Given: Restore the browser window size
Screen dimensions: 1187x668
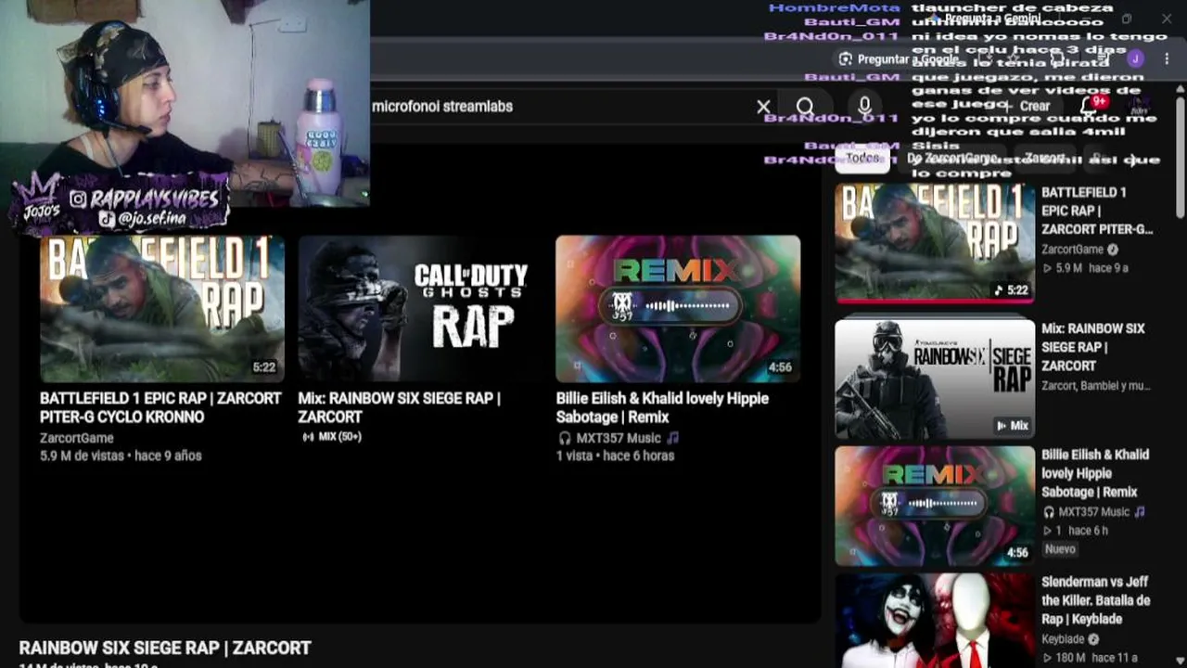Looking at the screenshot, I should (1126, 19).
